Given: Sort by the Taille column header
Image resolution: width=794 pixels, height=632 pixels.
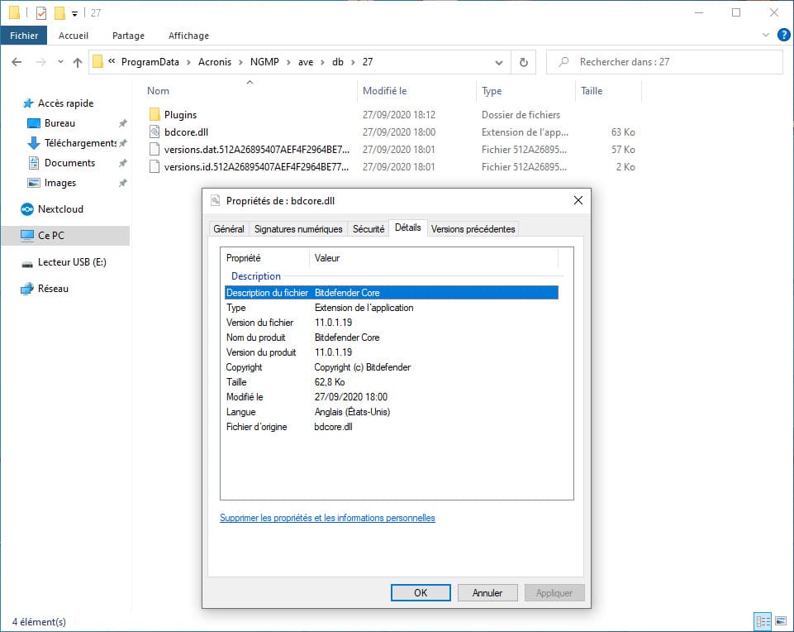Looking at the screenshot, I should click(592, 91).
